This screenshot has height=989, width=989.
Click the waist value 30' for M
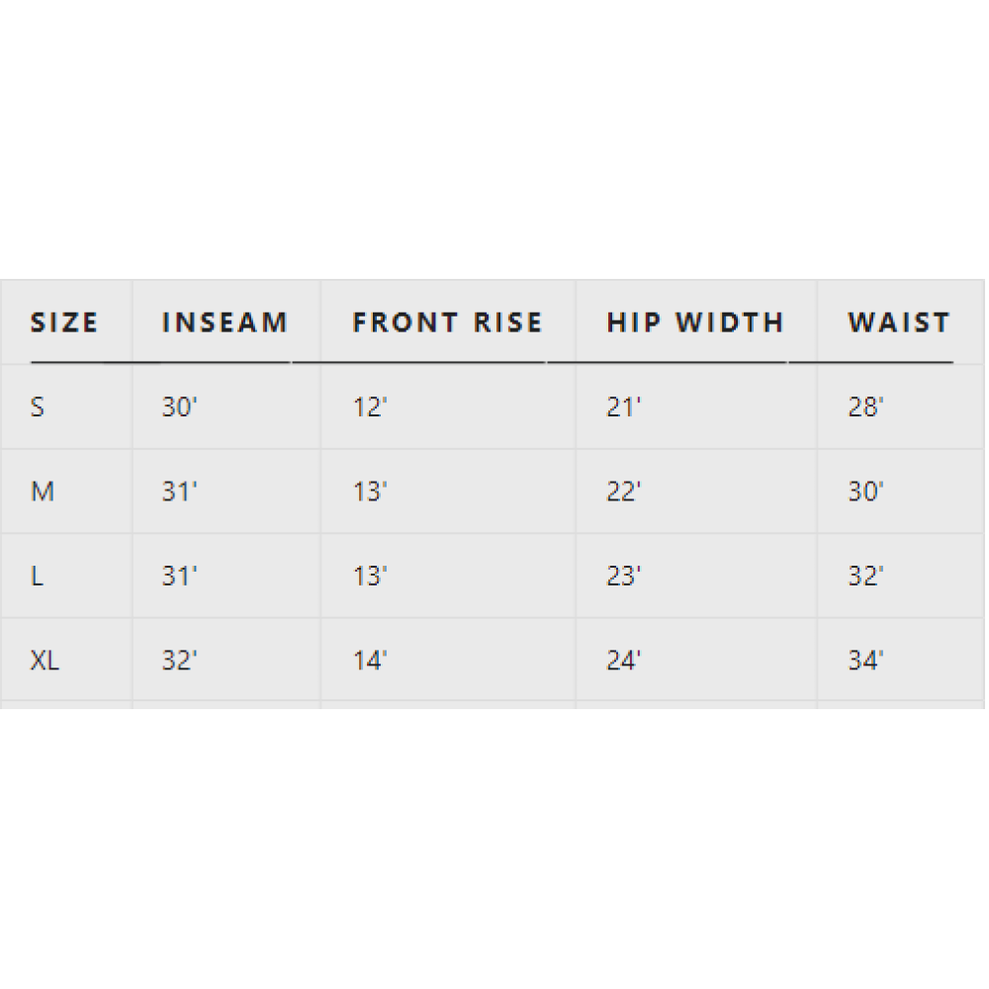point(865,492)
